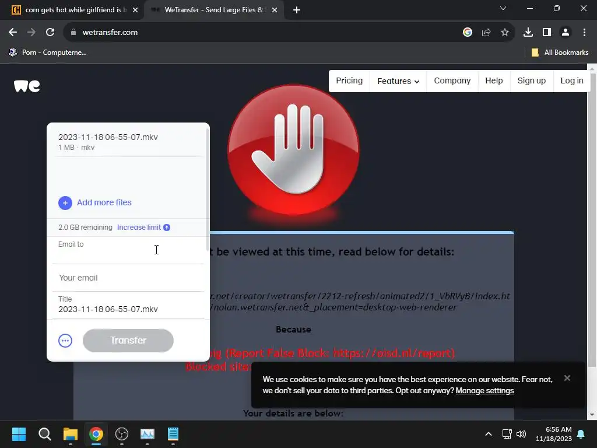Open Windows taskbar search
The height and width of the screenshot is (448, 597).
click(44, 434)
